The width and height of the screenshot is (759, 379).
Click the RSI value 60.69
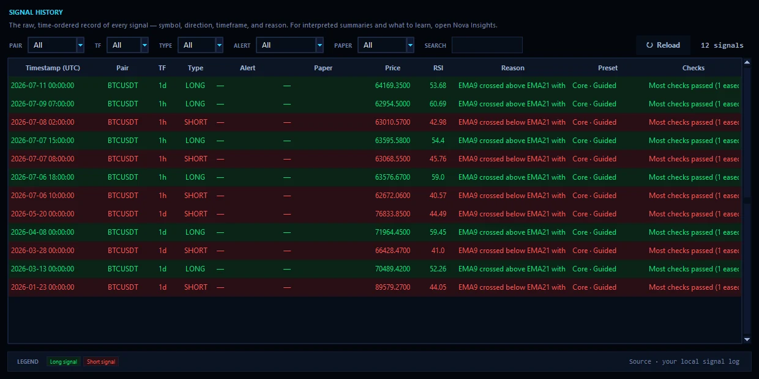pyautogui.click(x=438, y=104)
